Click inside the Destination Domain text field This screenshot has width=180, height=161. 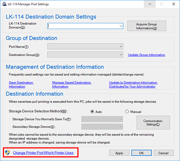click(83, 26)
